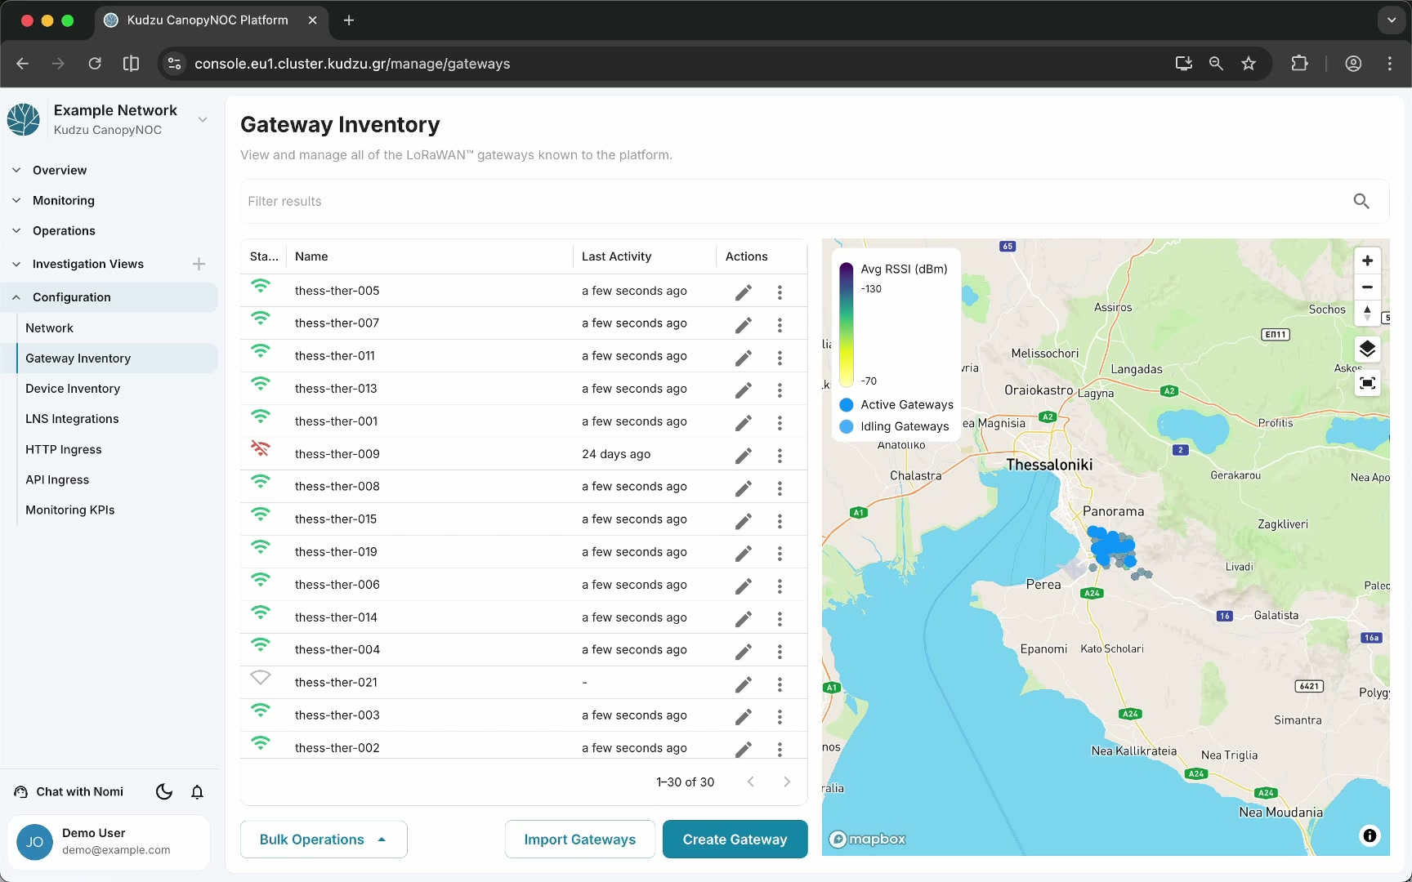Go to next page of results

pyautogui.click(x=787, y=782)
